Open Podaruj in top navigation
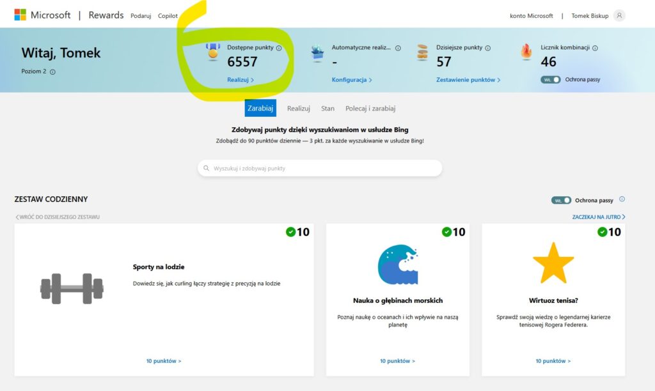Image resolution: width=655 pixels, height=391 pixels. tap(141, 16)
